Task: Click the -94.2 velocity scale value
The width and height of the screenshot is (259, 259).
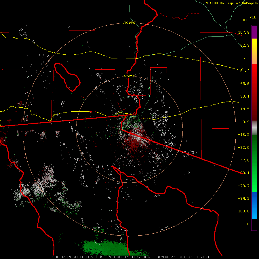Action: (x=244, y=199)
